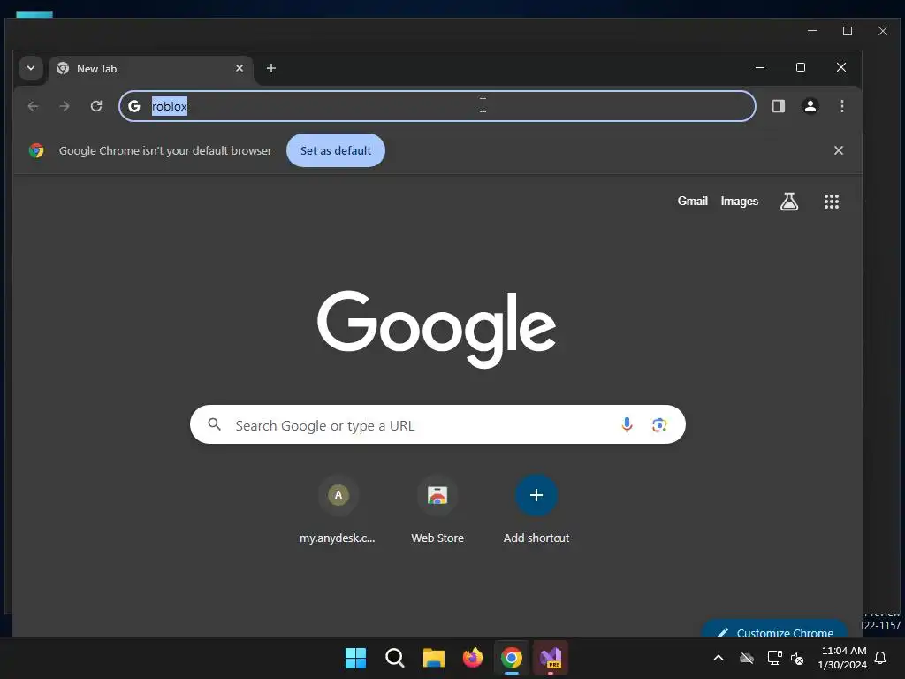This screenshot has height=679, width=905.
Task: Show hidden system tray icons
Action: [719, 658]
